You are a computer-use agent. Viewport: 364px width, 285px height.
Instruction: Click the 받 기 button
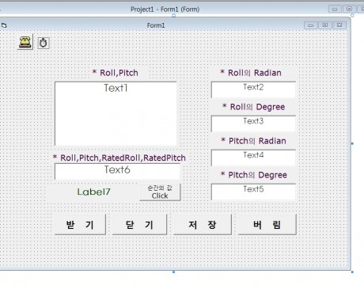(80, 225)
